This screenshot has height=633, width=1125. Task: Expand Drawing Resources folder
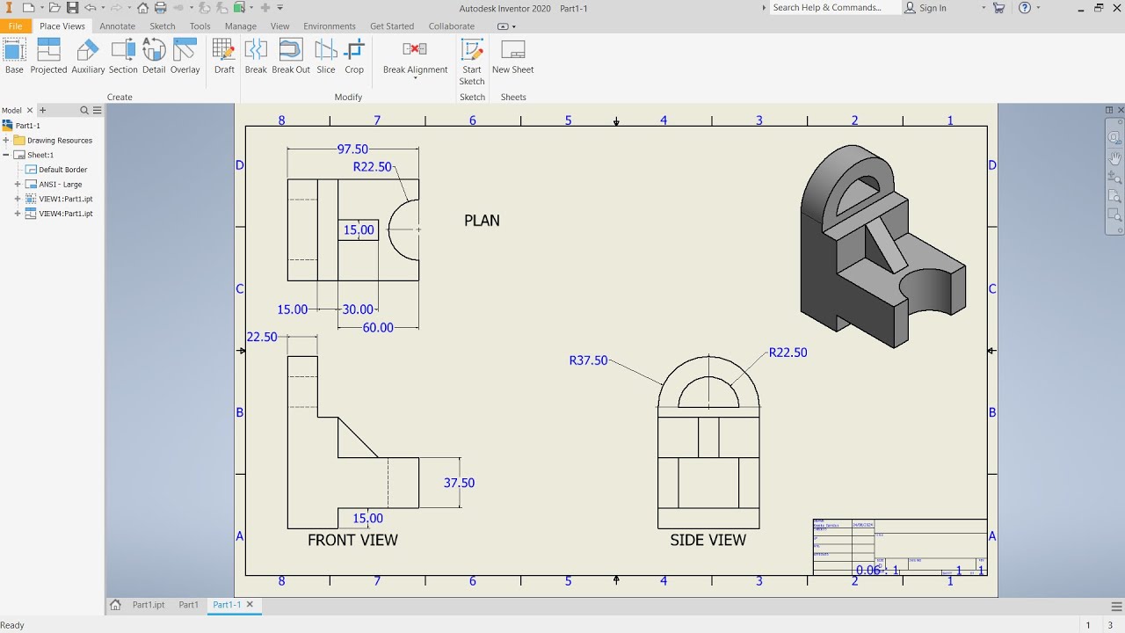6,141
